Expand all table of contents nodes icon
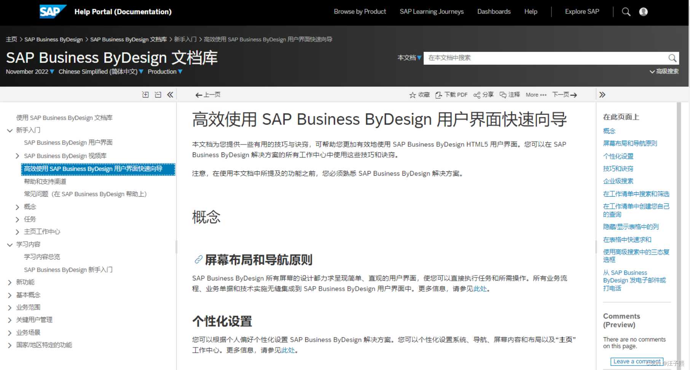Image resolution: width=690 pixels, height=370 pixels. pos(145,95)
